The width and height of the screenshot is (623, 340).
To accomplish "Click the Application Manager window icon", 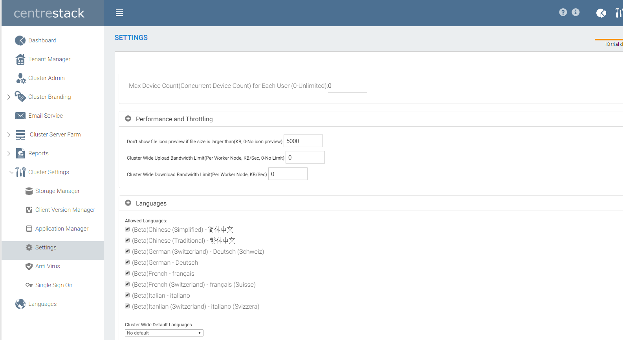I will point(29,229).
